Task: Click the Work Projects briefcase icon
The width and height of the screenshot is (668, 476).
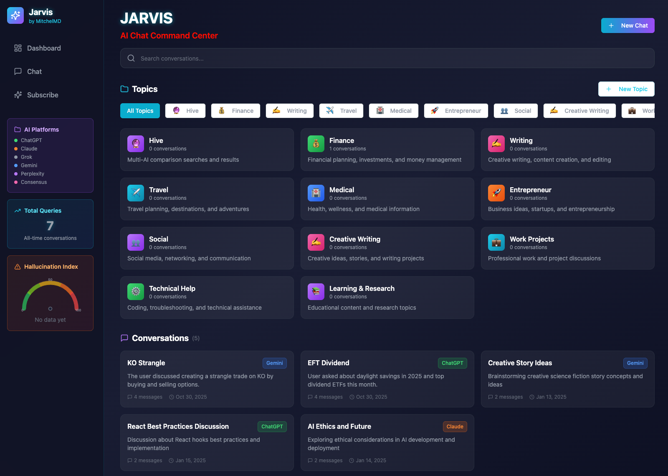Action: (496, 242)
